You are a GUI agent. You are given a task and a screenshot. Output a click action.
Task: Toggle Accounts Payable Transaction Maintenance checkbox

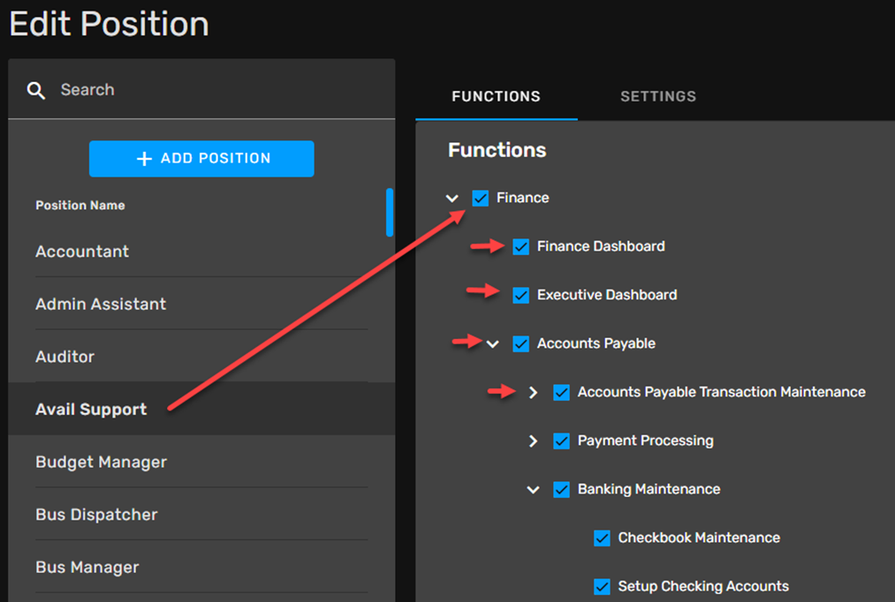561,392
